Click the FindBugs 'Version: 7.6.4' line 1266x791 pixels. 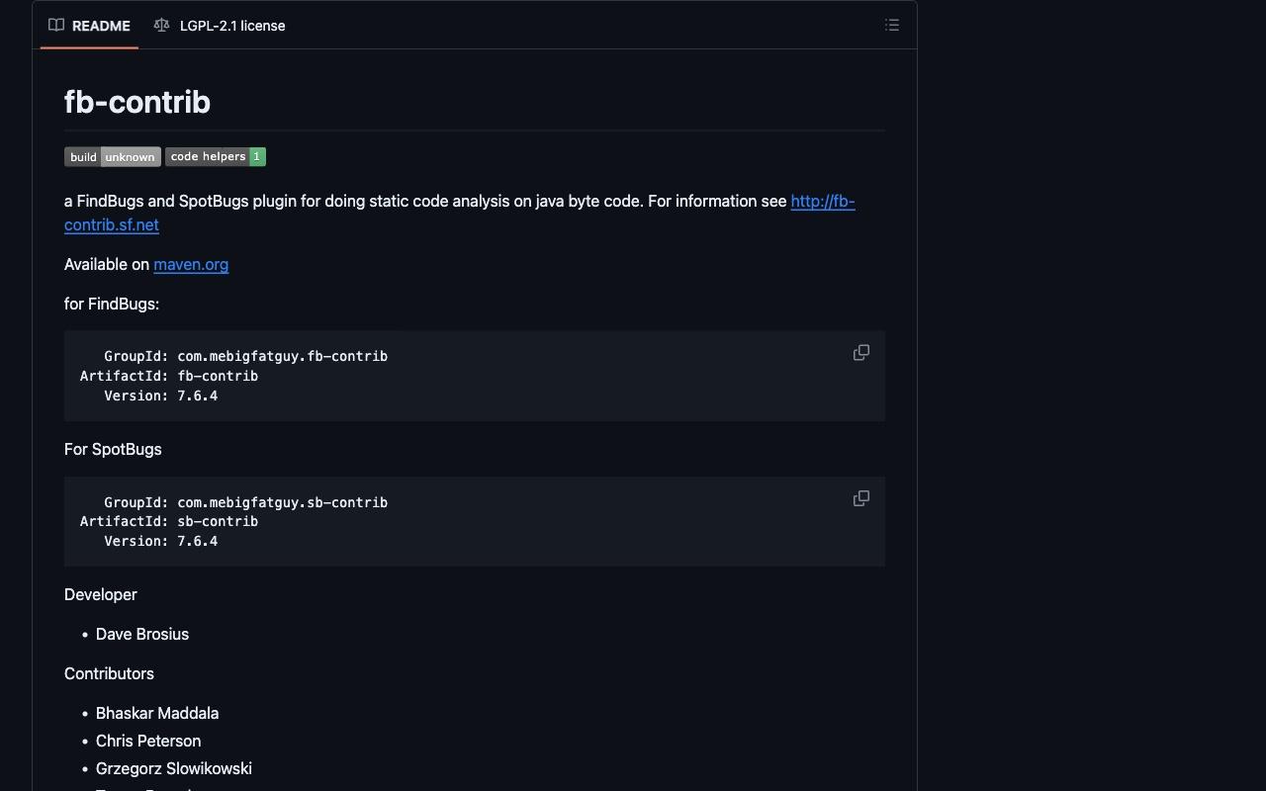coord(161,395)
